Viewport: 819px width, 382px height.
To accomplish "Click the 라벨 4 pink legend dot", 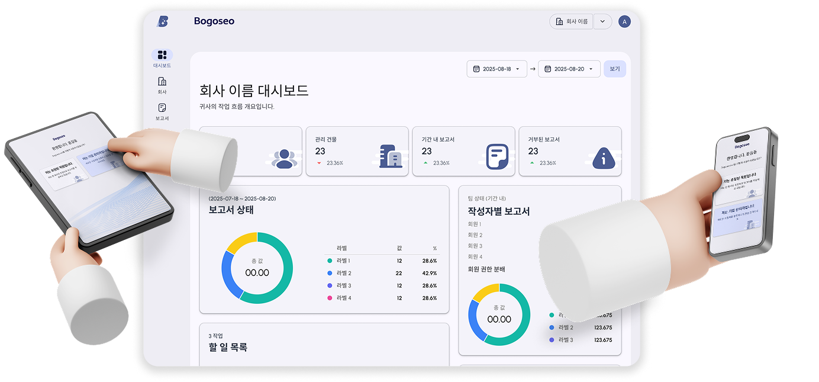I will click(x=330, y=298).
